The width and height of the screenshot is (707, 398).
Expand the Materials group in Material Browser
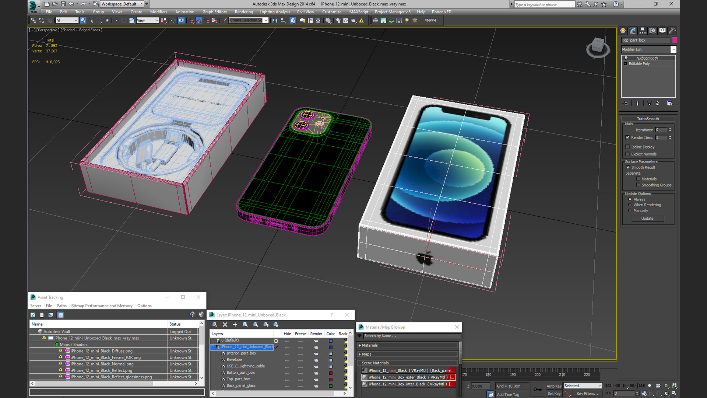tap(360, 346)
